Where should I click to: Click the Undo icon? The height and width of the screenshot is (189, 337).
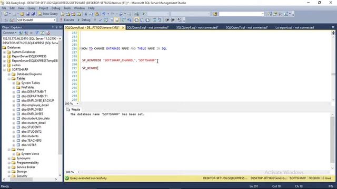104,14
